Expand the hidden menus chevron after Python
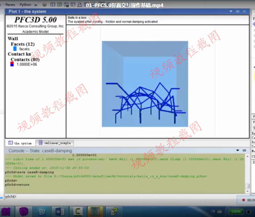 tap(36, 5)
